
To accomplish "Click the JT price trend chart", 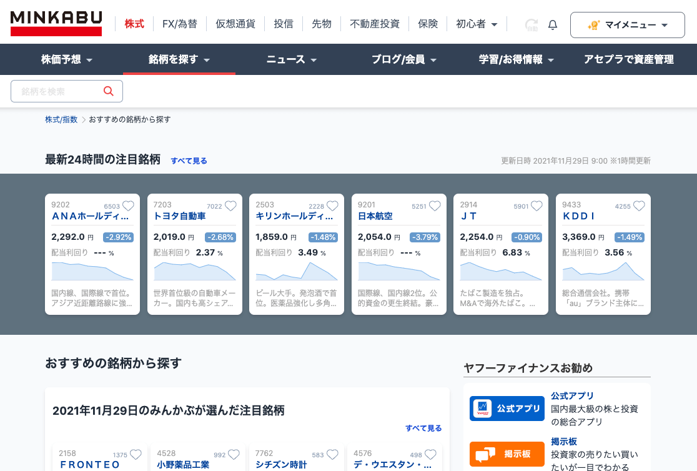I will tap(501, 271).
